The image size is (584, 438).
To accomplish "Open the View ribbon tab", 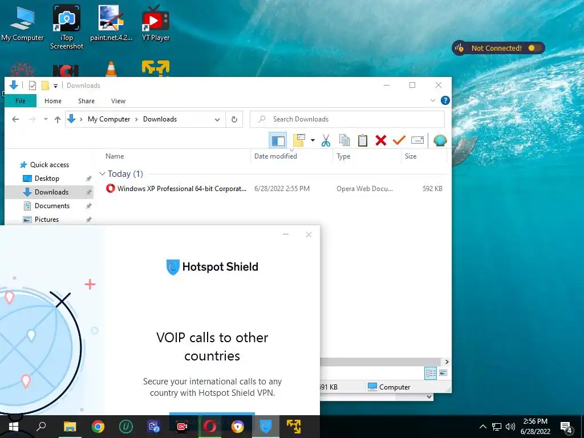I will pyautogui.click(x=118, y=101).
